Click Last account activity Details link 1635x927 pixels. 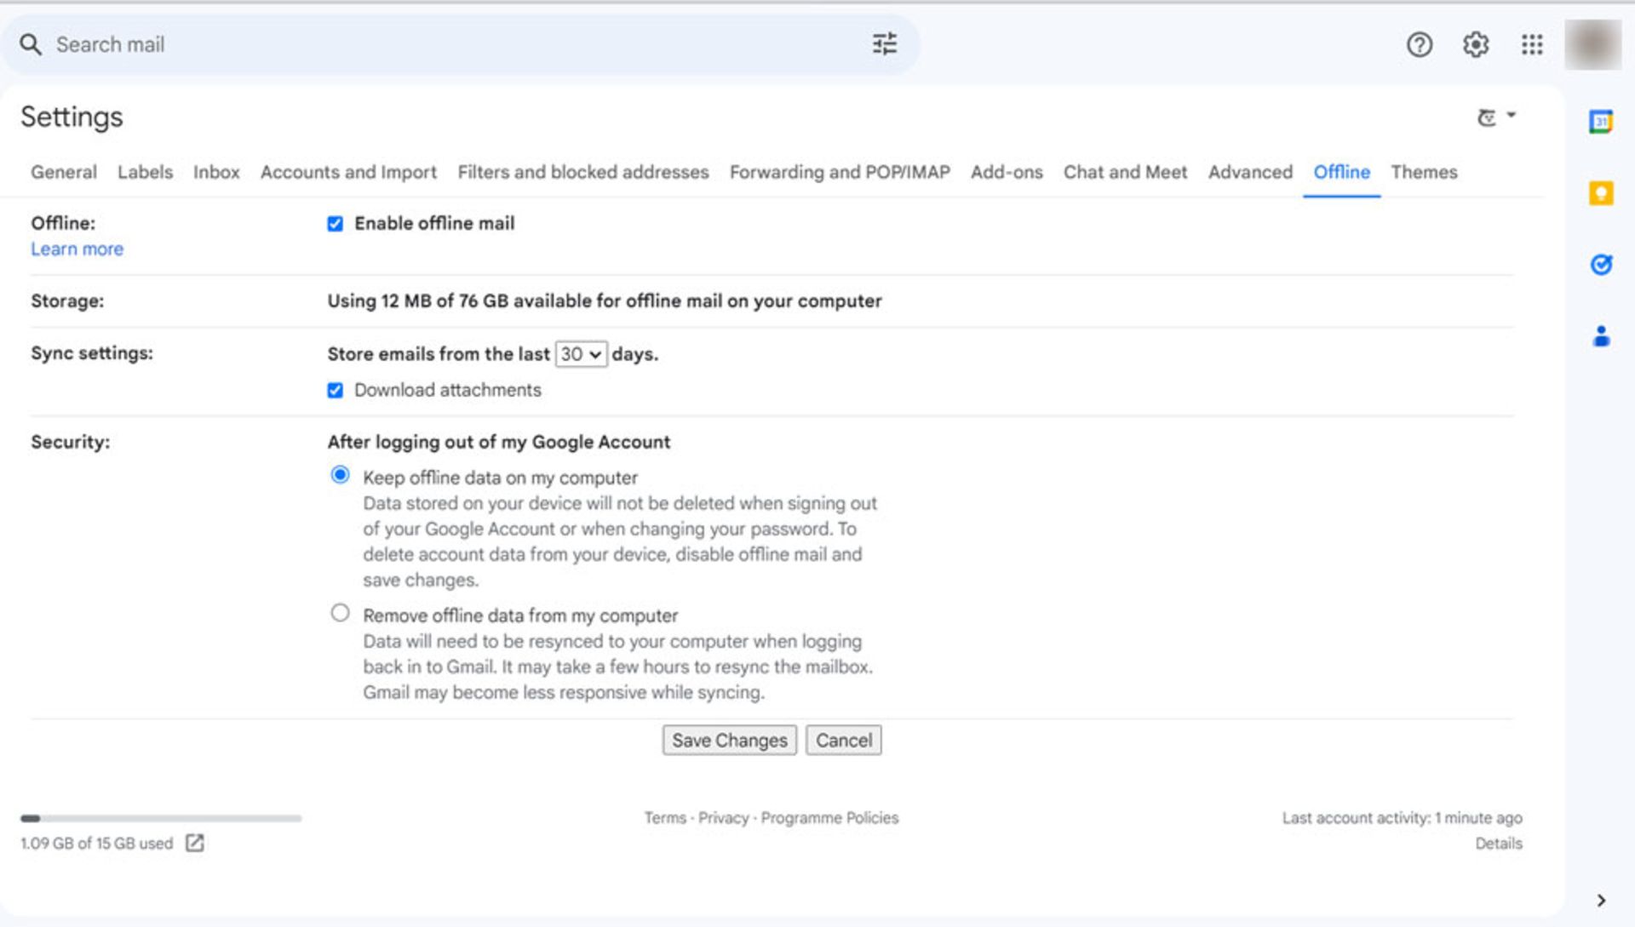[1497, 843]
